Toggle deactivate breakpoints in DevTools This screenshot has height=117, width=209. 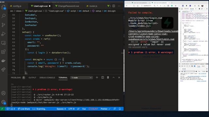click(192, 66)
